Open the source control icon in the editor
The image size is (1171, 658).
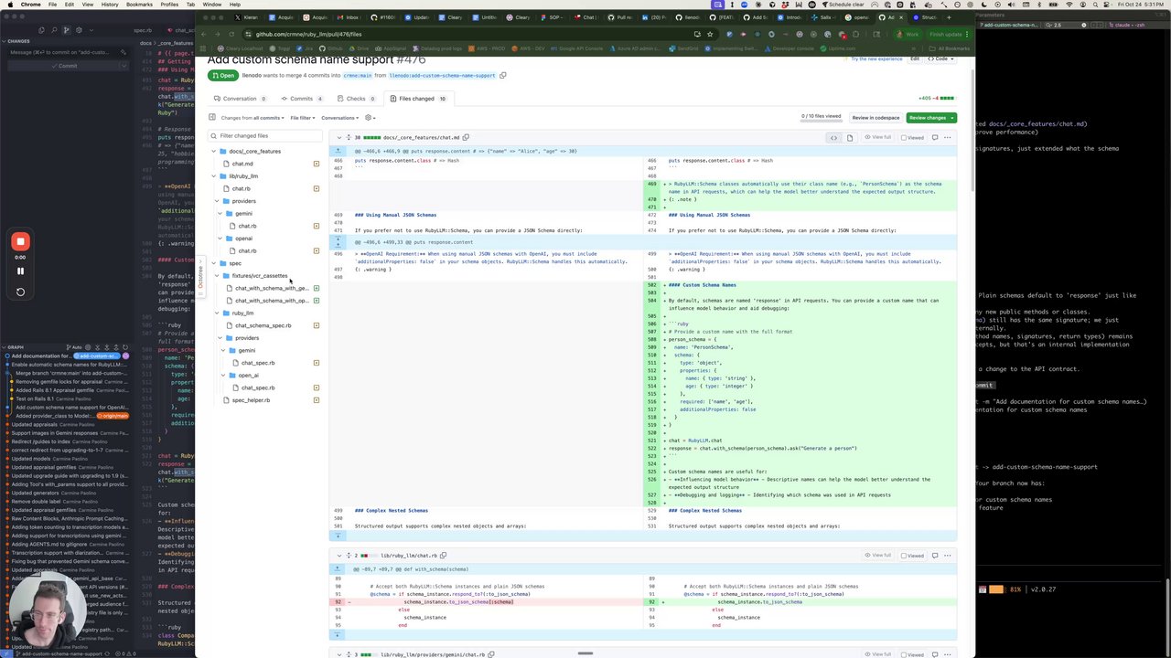pos(65,30)
